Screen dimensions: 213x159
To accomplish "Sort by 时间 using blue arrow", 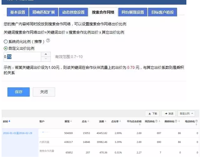I will coord(9,121).
